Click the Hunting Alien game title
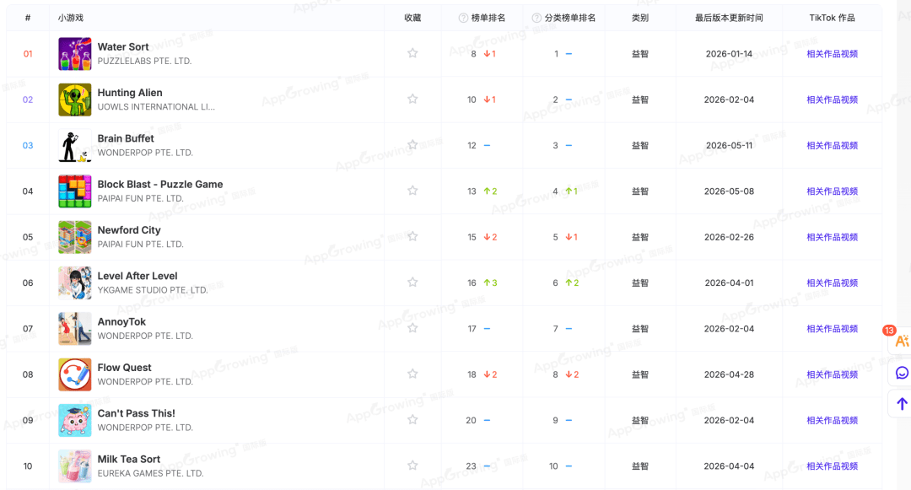This screenshot has width=911, height=490. pyautogui.click(x=130, y=92)
